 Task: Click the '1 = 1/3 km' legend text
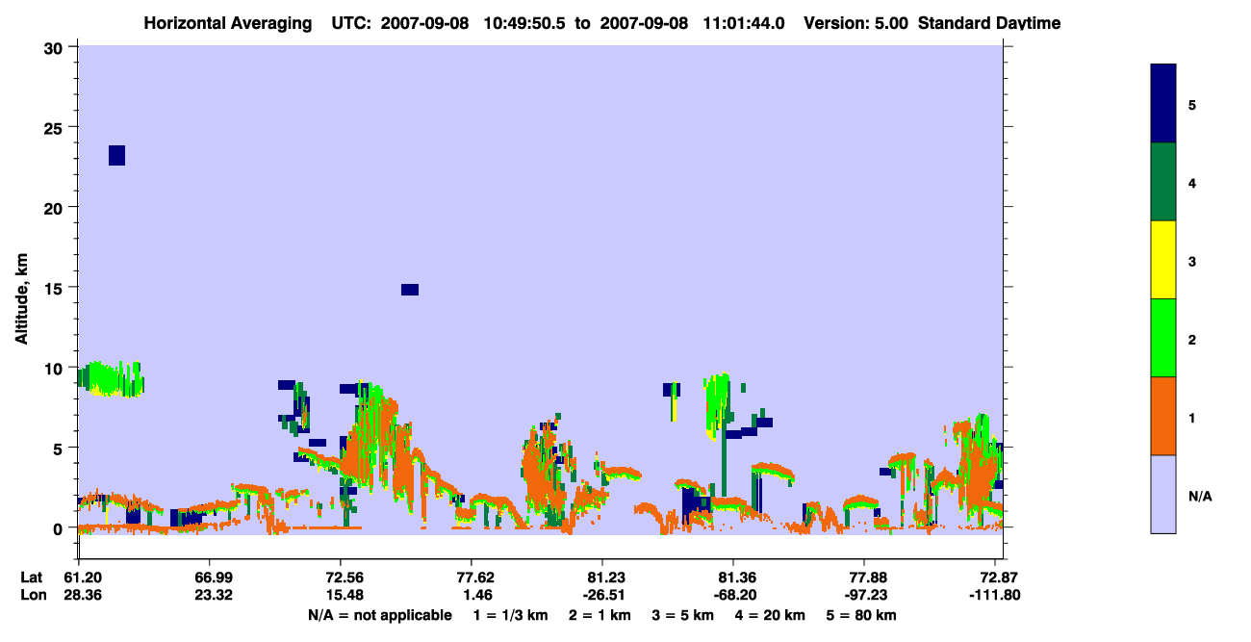click(x=512, y=615)
